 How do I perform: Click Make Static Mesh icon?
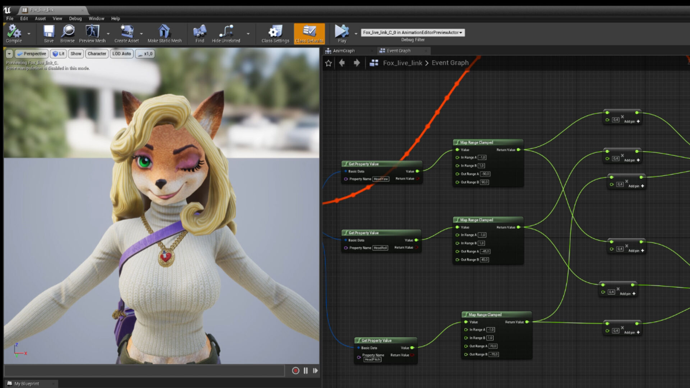[164, 34]
